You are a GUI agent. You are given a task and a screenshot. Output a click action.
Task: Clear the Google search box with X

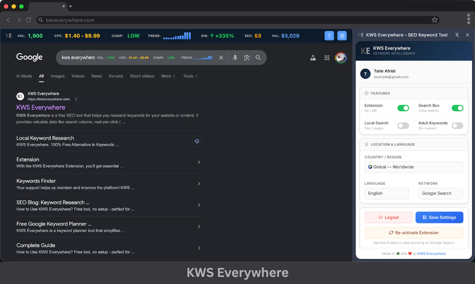point(221,58)
